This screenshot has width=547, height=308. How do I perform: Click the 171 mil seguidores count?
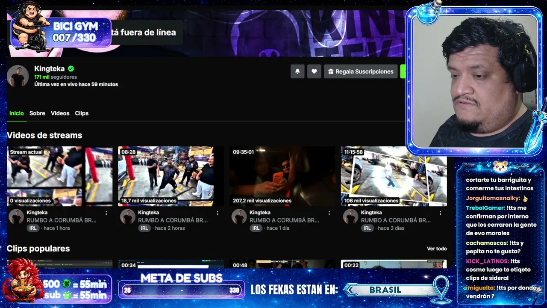pyautogui.click(x=56, y=77)
